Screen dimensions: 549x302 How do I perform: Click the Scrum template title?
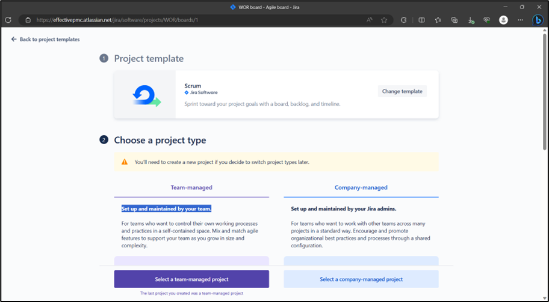pos(193,85)
